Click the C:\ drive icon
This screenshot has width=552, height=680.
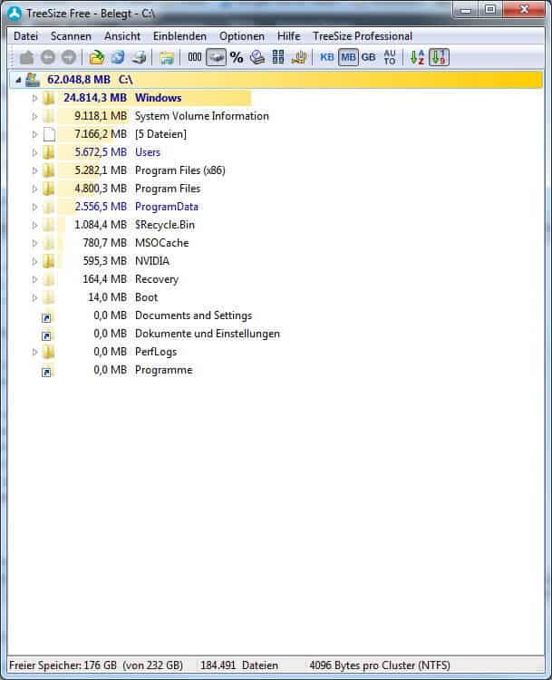pyautogui.click(x=33, y=80)
